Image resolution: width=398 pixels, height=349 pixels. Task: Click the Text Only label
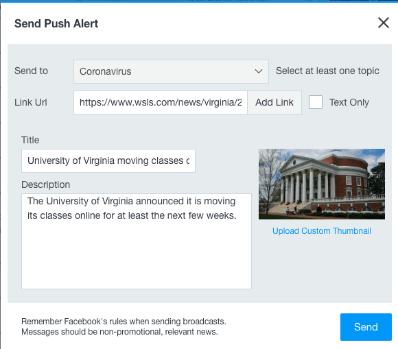[x=349, y=102]
